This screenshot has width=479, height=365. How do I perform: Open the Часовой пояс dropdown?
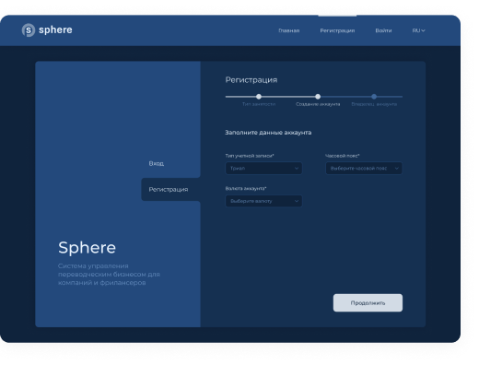pyautogui.click(x=364, y=168)
